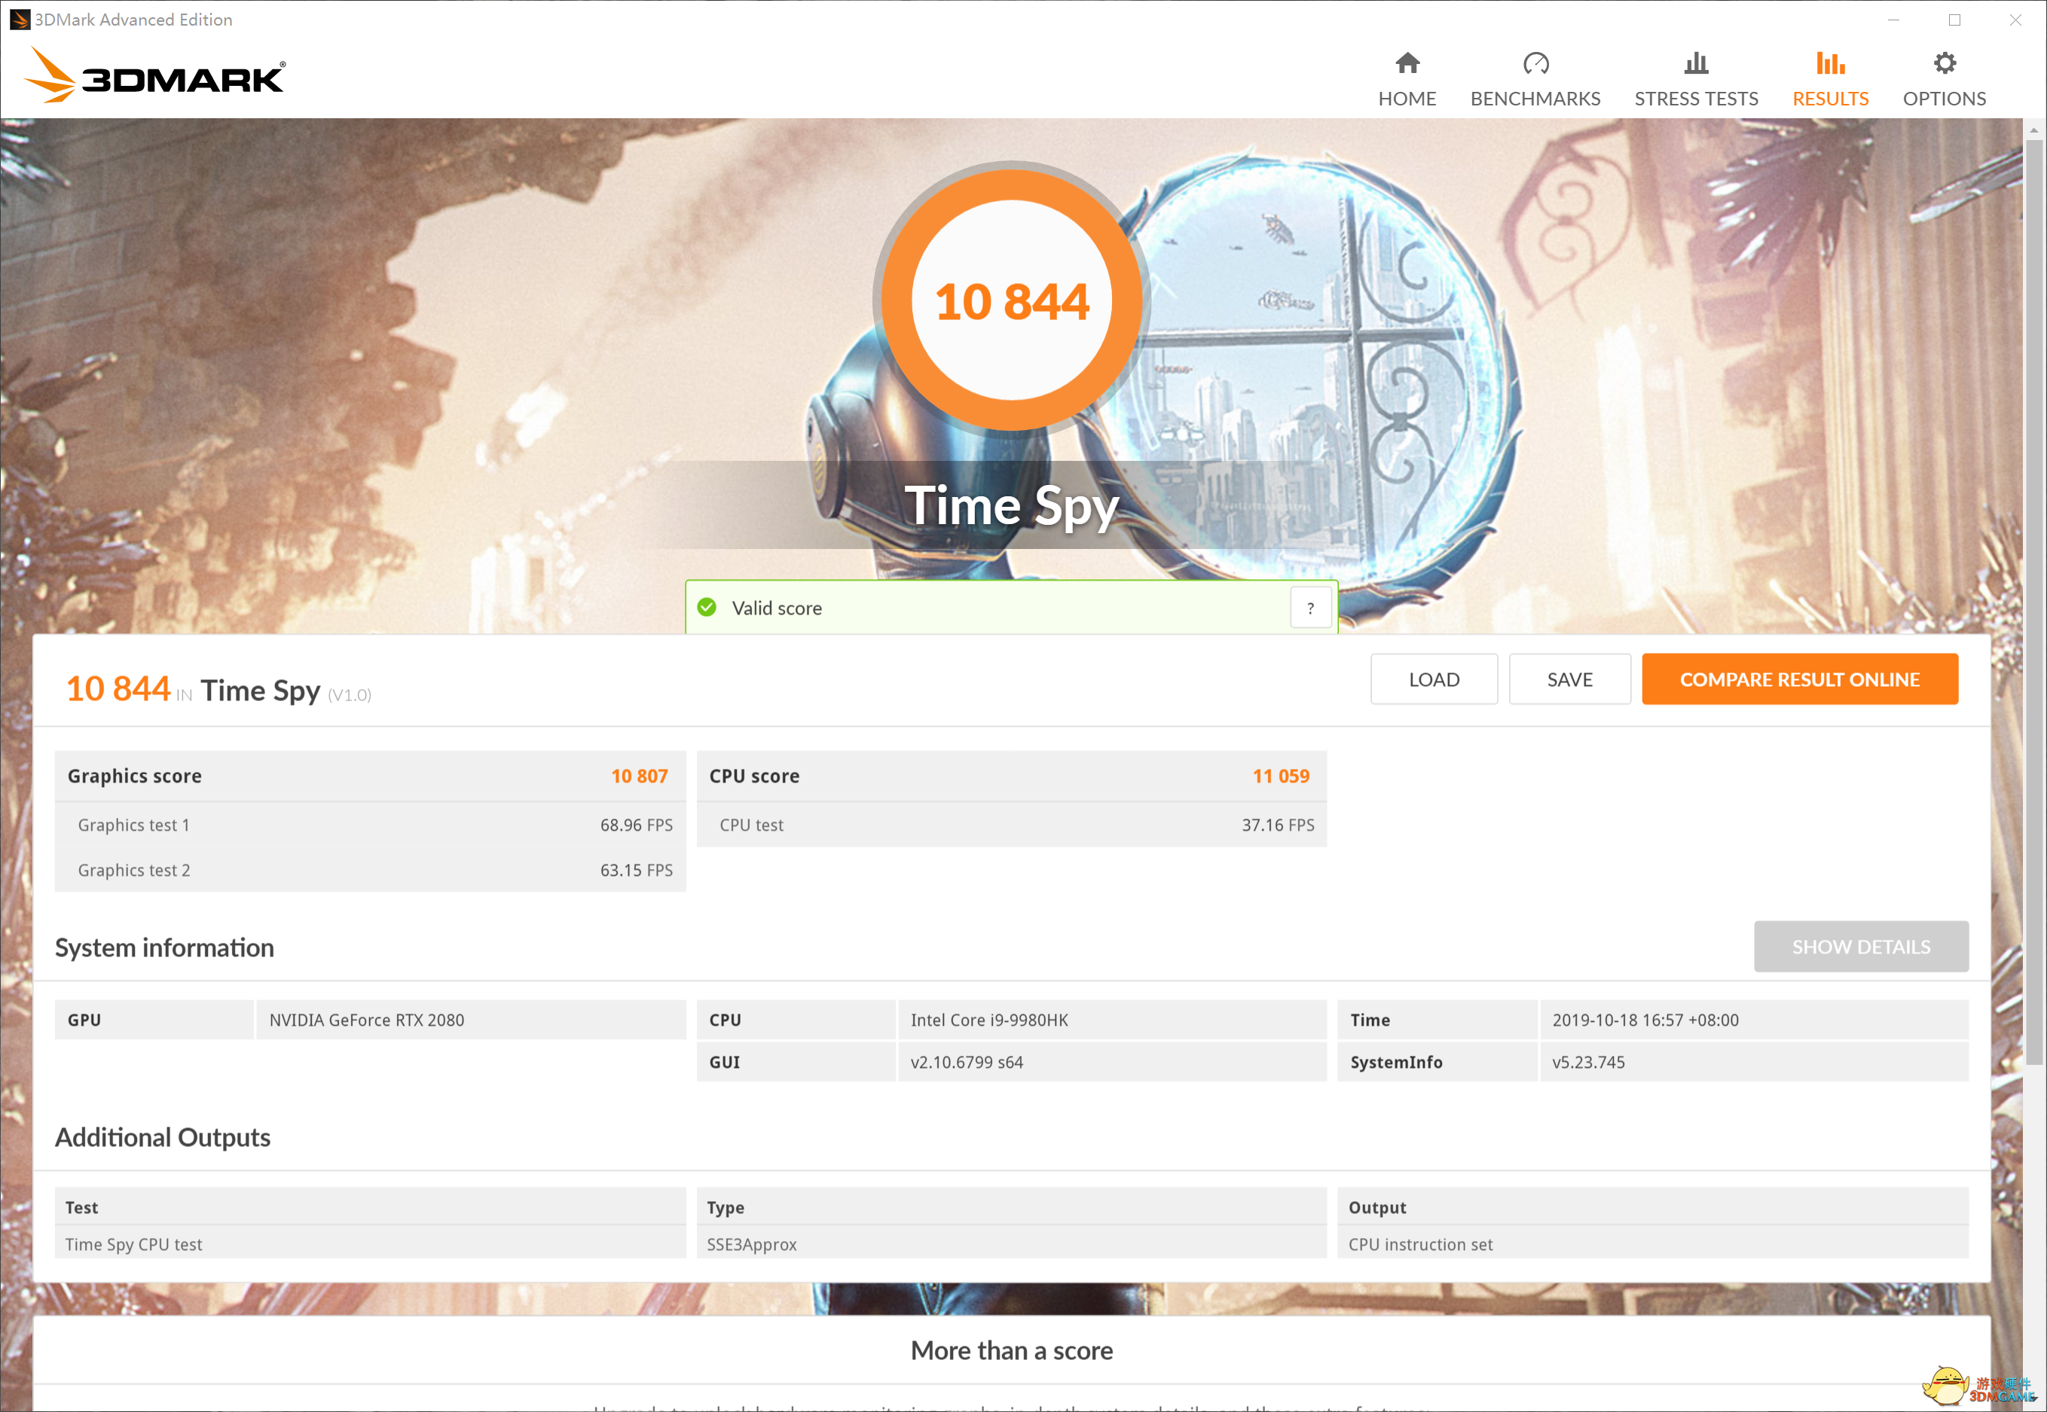Open Benchmarks via the gauge icon
The width and height of the screenshot is (2047, 1412).
(1535, 63)
